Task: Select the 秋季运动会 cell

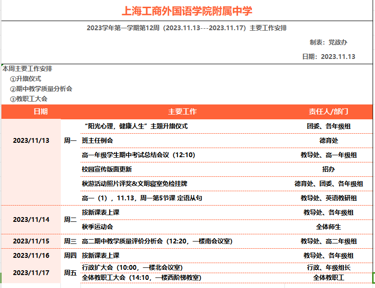Action: click(x=97, y=227)
